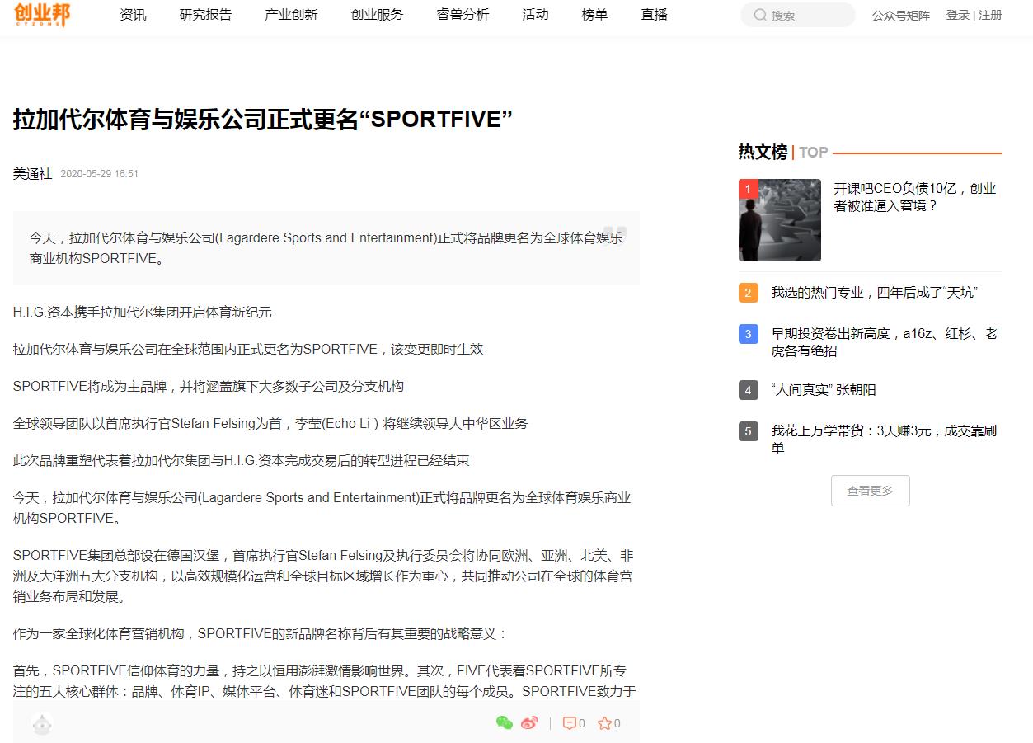Go to 创业服务 section
1033x743 pixels.
[x=377, y=15]
